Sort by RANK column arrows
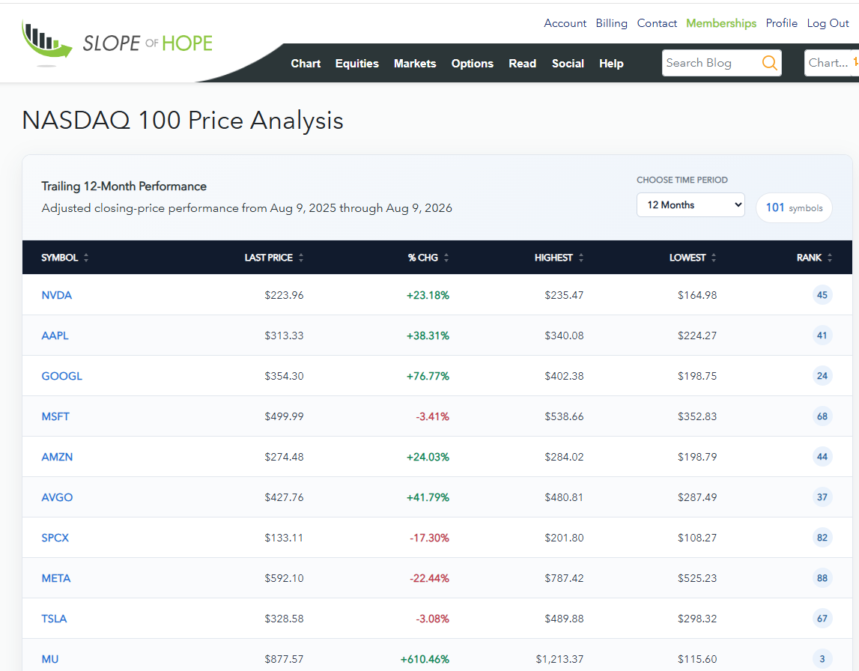859x671 pixels. [x=830, y=258]
